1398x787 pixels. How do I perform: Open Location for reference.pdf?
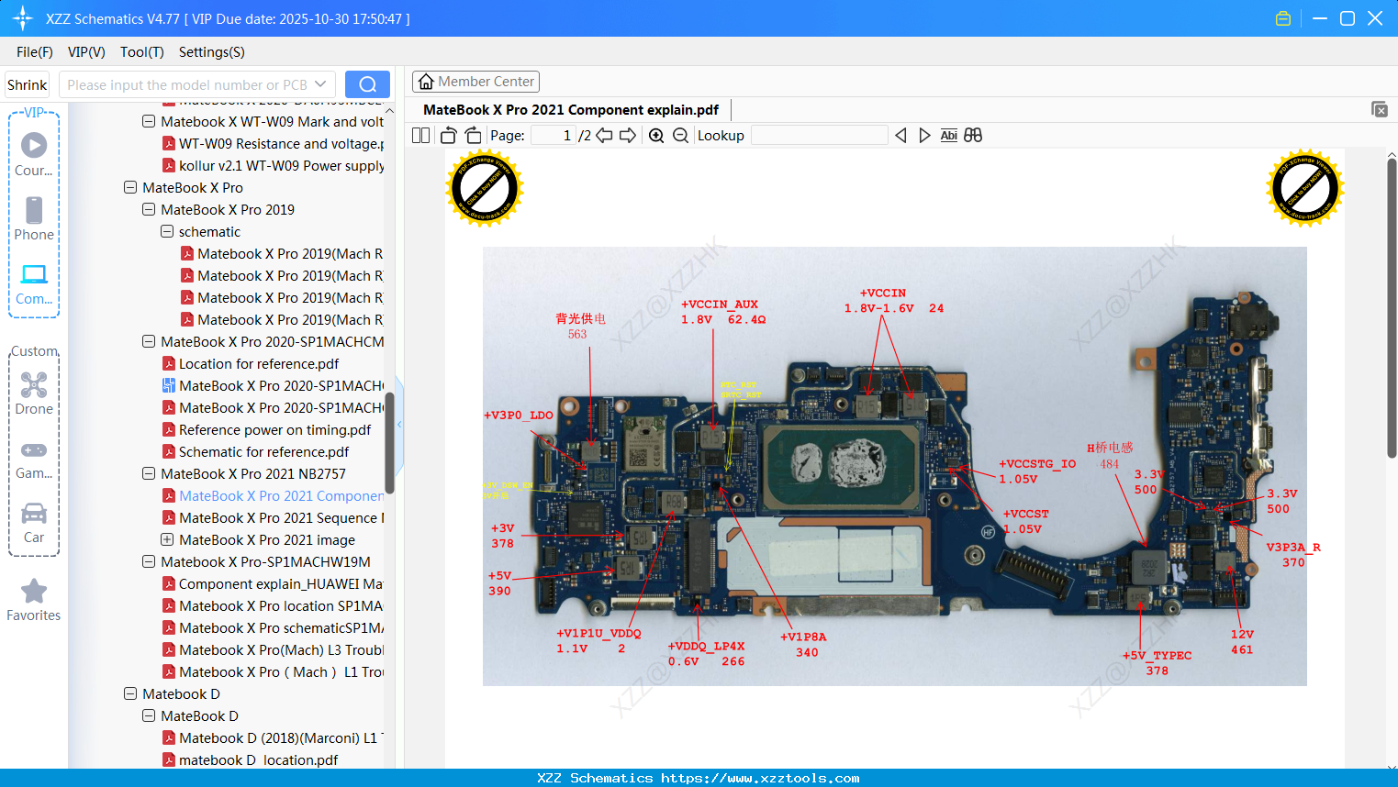point(251,363)
